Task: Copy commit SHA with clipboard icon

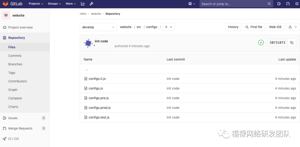Action: point(292,43)
